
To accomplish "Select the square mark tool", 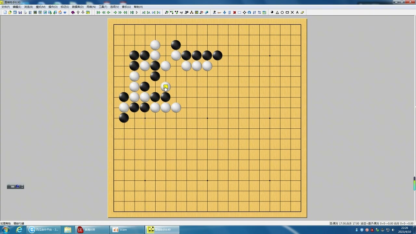I will [287, 12].
